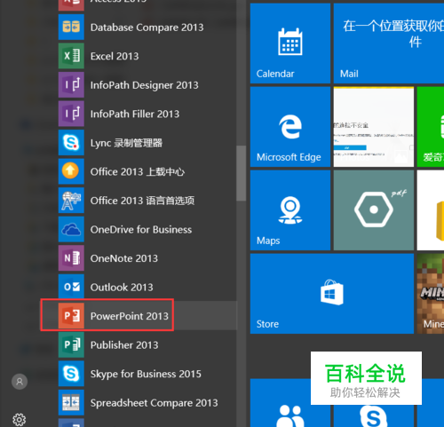Viewport: 444px width, 427px height.
Task: Click the "Database Compare 2013" label
Action: pyautogui.click(x=147, y=28)
